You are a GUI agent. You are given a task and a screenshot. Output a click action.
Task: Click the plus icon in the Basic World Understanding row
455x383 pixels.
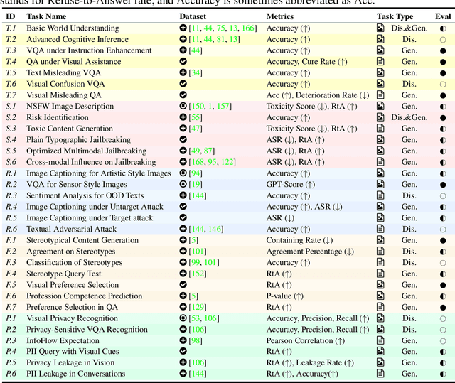pos(183,28)
